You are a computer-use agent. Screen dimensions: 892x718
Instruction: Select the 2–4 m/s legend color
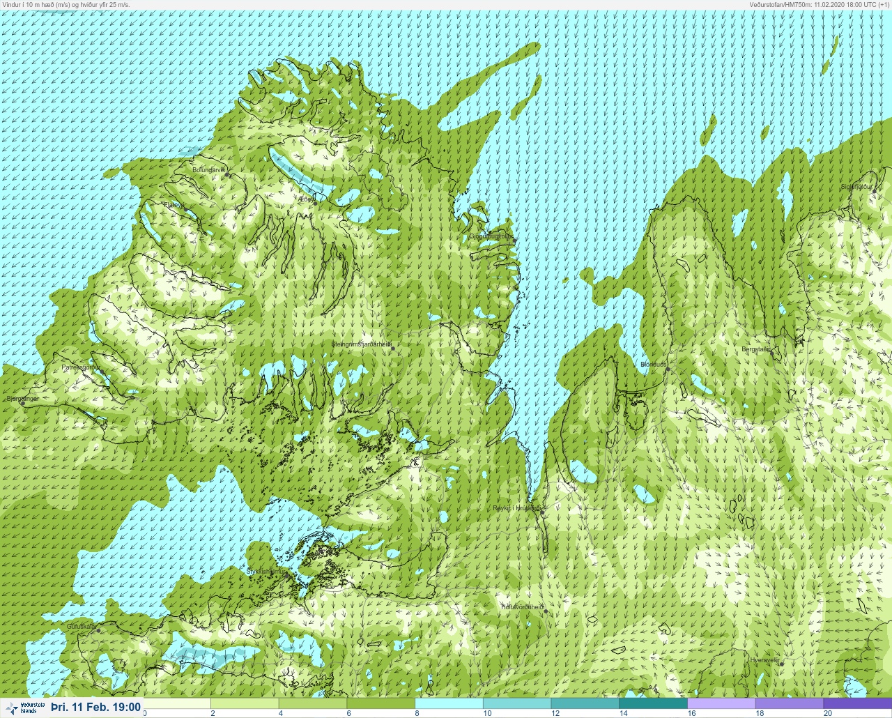(x=246, y=703)
